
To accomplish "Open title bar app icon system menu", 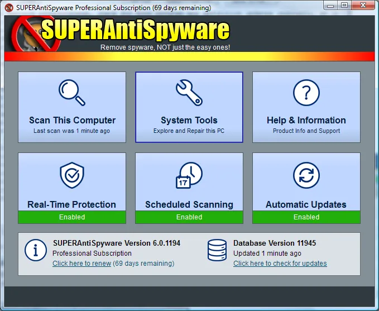I will pyautogui.click(x=8, y=8).
